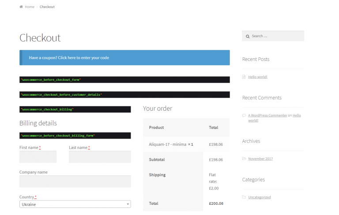The width and height of the screenshot is (339, 215).
Task: Click into the Company name field
Action: pyautogui.click(x=75, y=181)
